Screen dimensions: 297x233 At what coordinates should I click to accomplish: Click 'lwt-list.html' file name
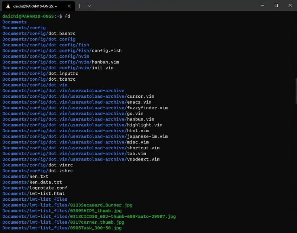click(x=47, y=194)
